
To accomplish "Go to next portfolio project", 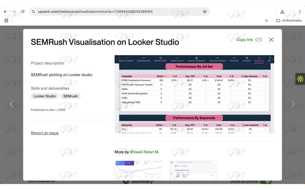I will pos(293,104).
